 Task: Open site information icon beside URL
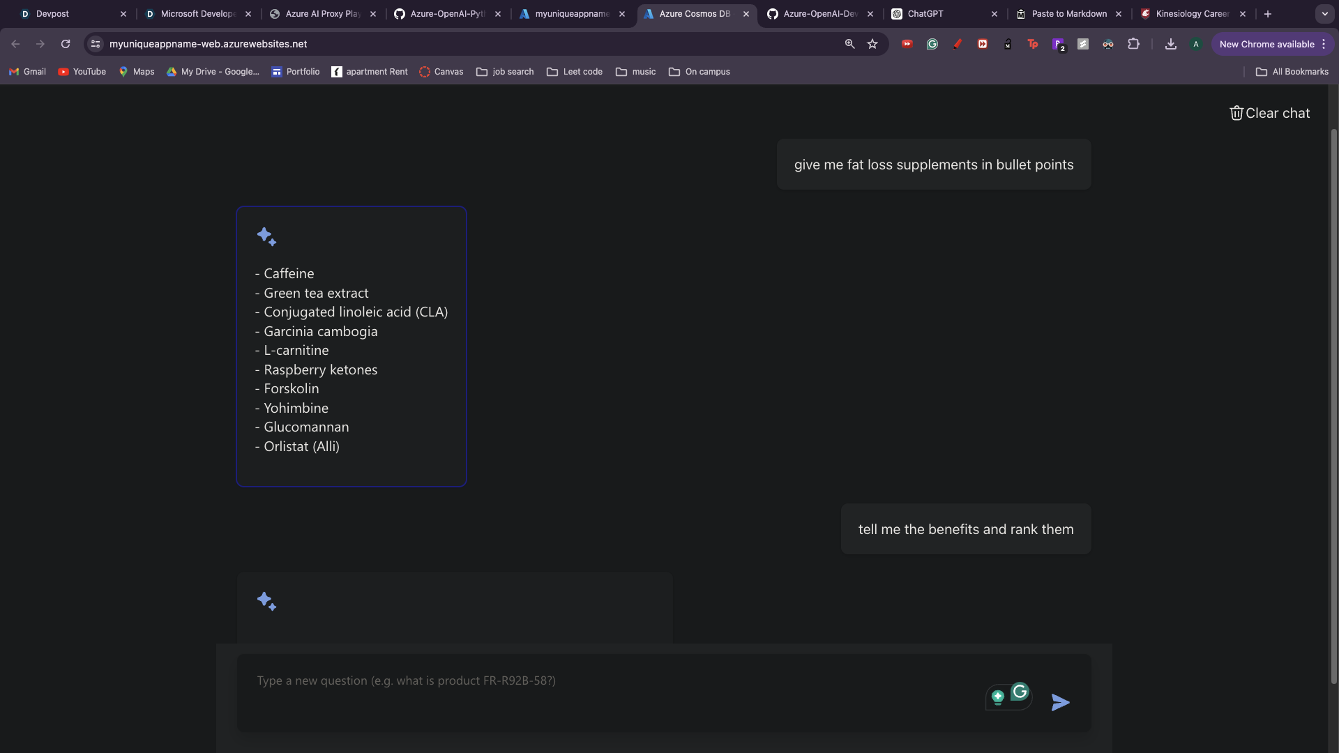(x=96, y=44)
